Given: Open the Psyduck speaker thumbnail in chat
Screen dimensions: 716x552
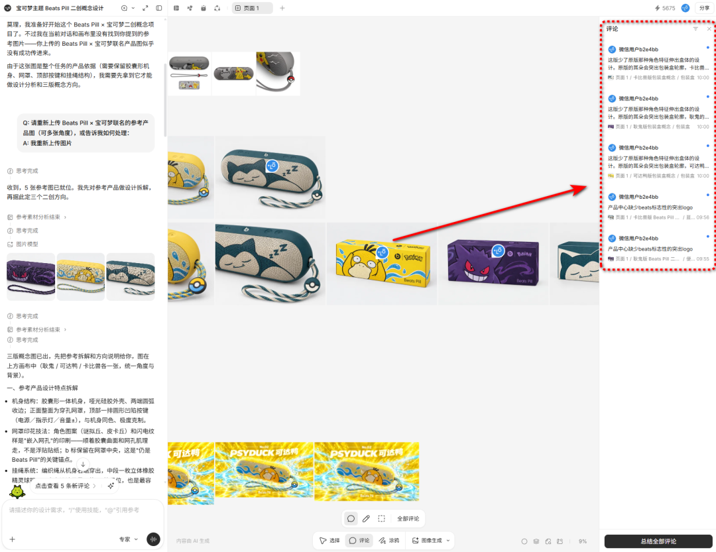Looking at the screenshot, I should coord(81,277).
